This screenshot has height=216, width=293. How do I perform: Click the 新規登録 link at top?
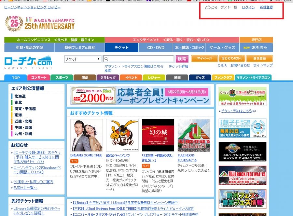click(266, 7)
